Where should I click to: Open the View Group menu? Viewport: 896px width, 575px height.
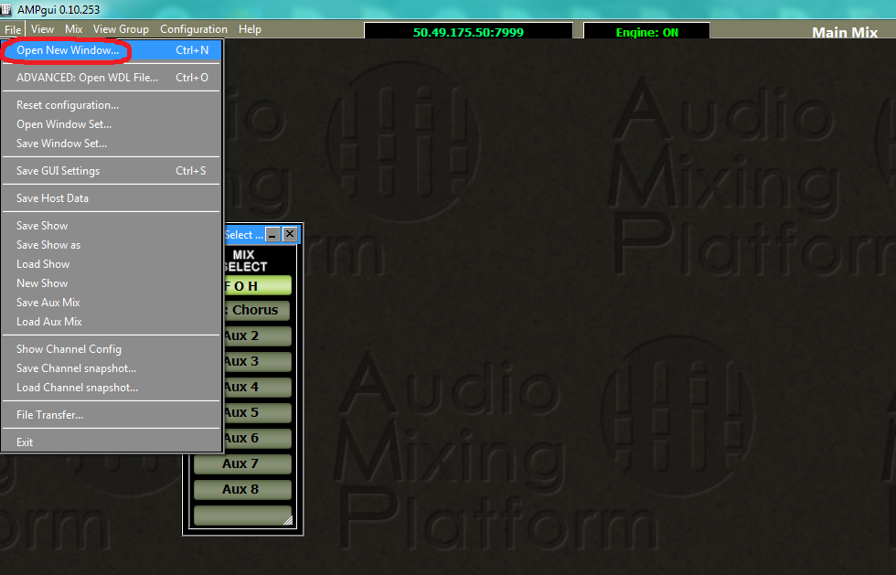coord(121,28)
